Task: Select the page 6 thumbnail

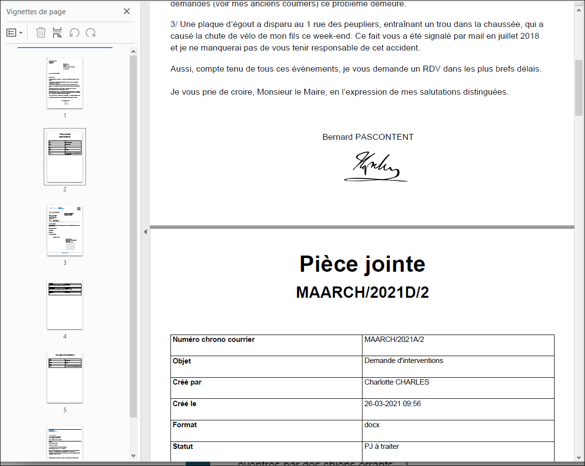Action: click(x=64, y=444)
